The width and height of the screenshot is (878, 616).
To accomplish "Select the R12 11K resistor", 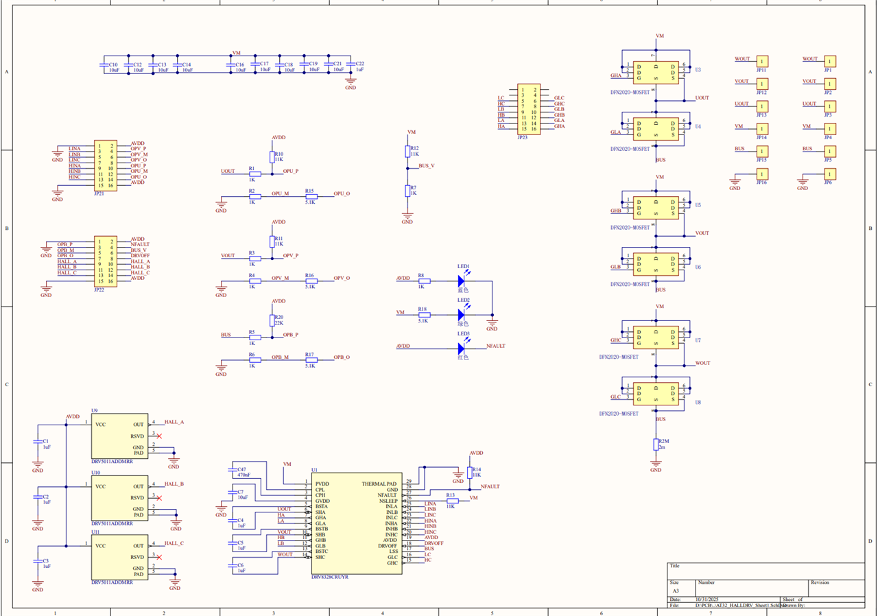I will click(407, 152).
